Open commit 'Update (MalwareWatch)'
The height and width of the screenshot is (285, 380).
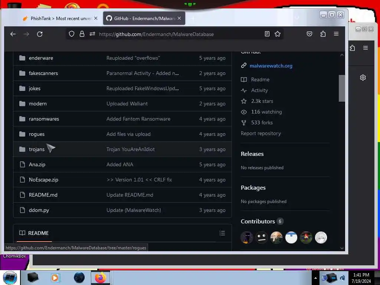(x=134, y=210)
